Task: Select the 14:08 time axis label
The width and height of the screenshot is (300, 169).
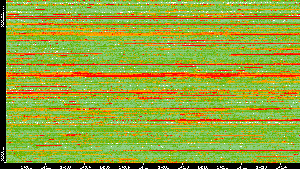Action: pyautogui.click(x=163, y=167)
